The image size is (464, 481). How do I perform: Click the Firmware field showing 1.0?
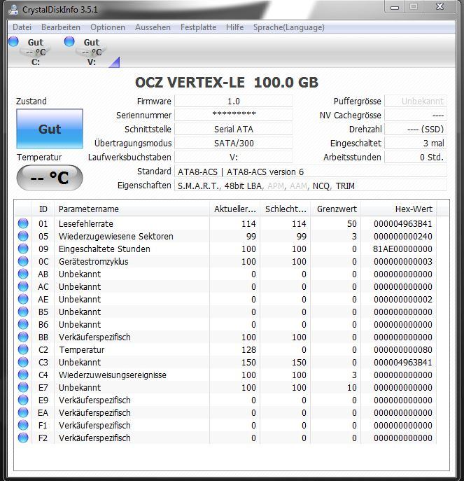pos(234,102)
